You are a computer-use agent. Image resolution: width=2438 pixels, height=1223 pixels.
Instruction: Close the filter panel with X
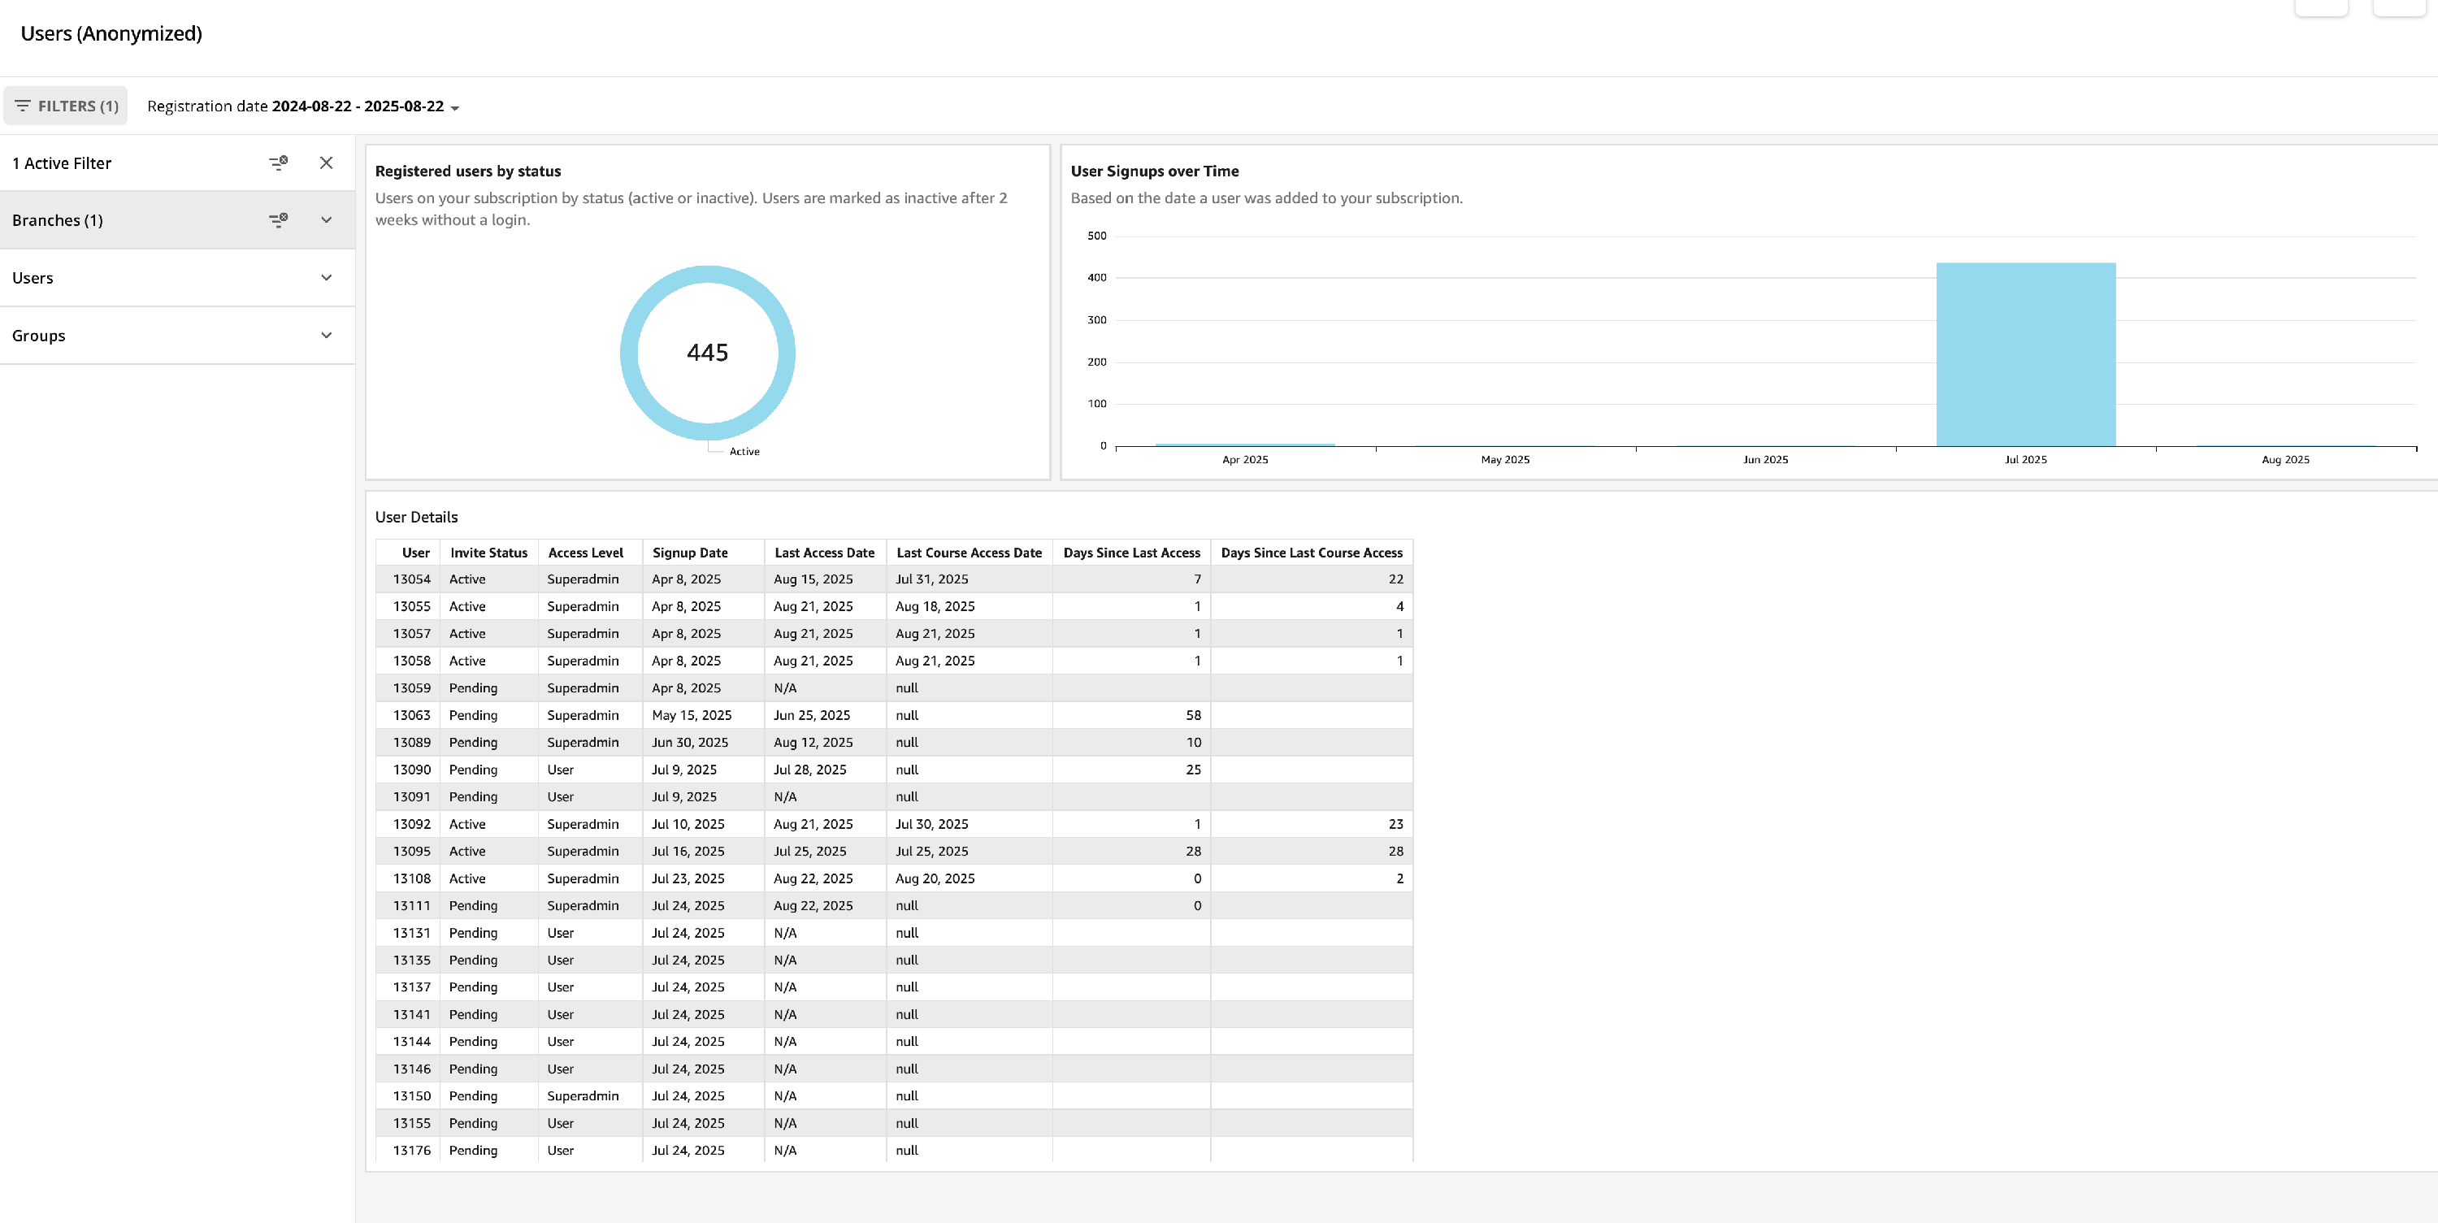click(327, 163)
